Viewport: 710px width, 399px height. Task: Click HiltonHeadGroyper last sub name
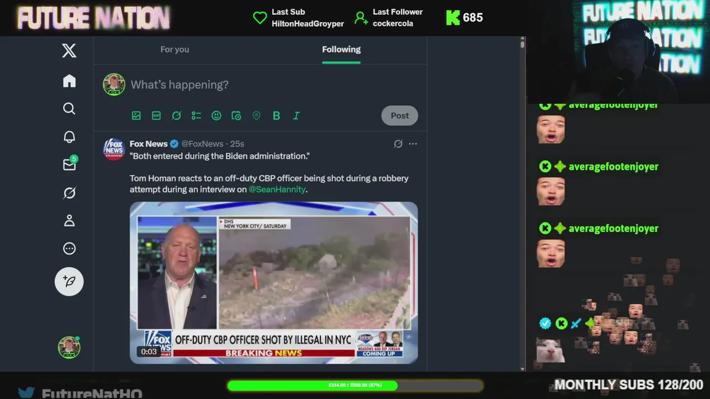pos(308,24)
